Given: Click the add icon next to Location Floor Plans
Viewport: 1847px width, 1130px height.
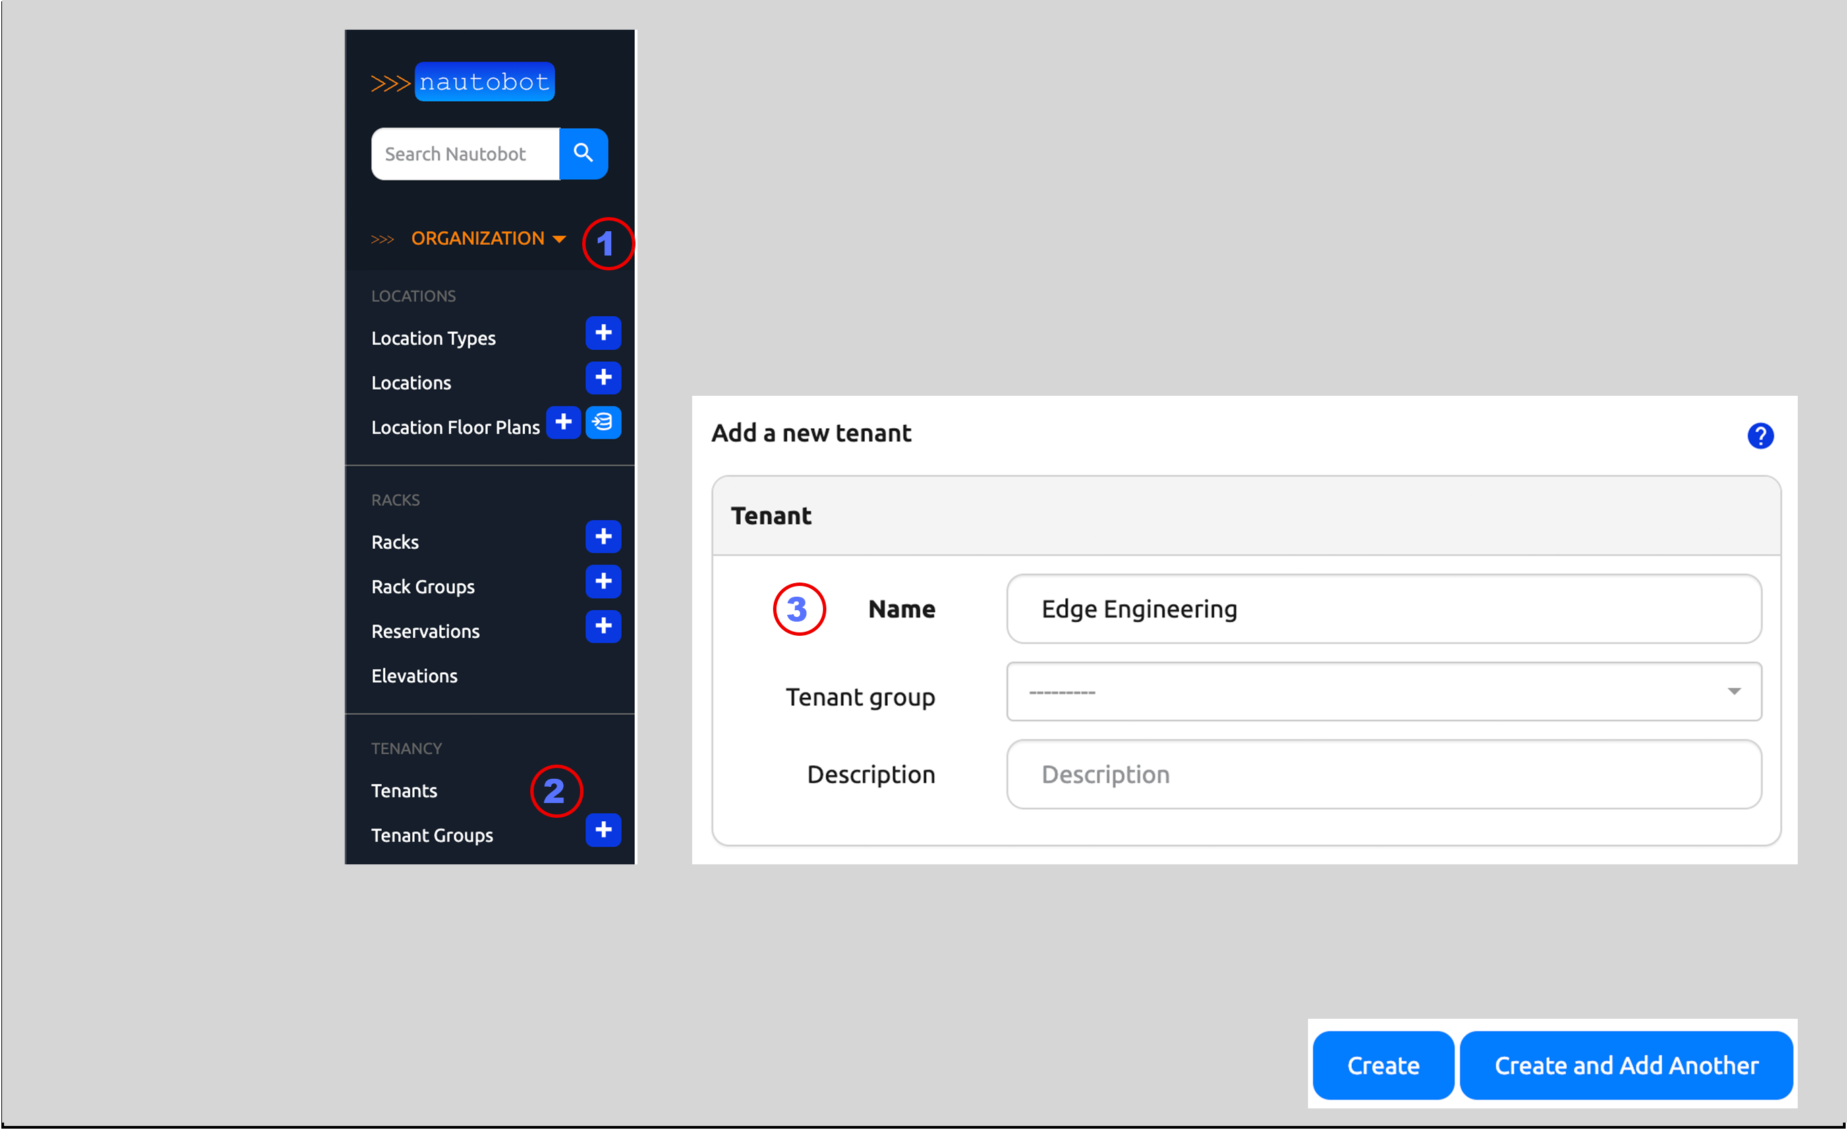Looking at the screenshot, I should click(x=565, y=426).
